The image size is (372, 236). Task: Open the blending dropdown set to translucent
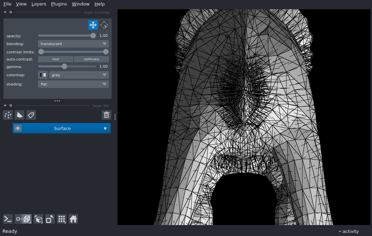coord(73,44)
